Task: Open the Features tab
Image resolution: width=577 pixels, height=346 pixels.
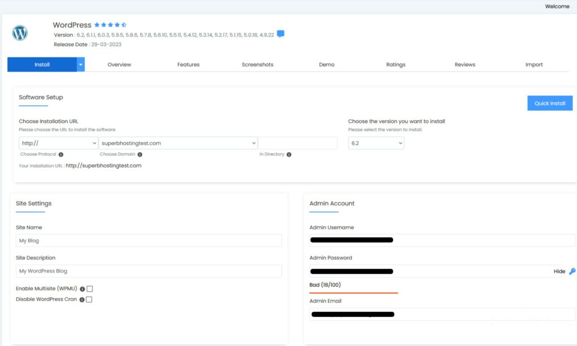Action: point(188,65)
